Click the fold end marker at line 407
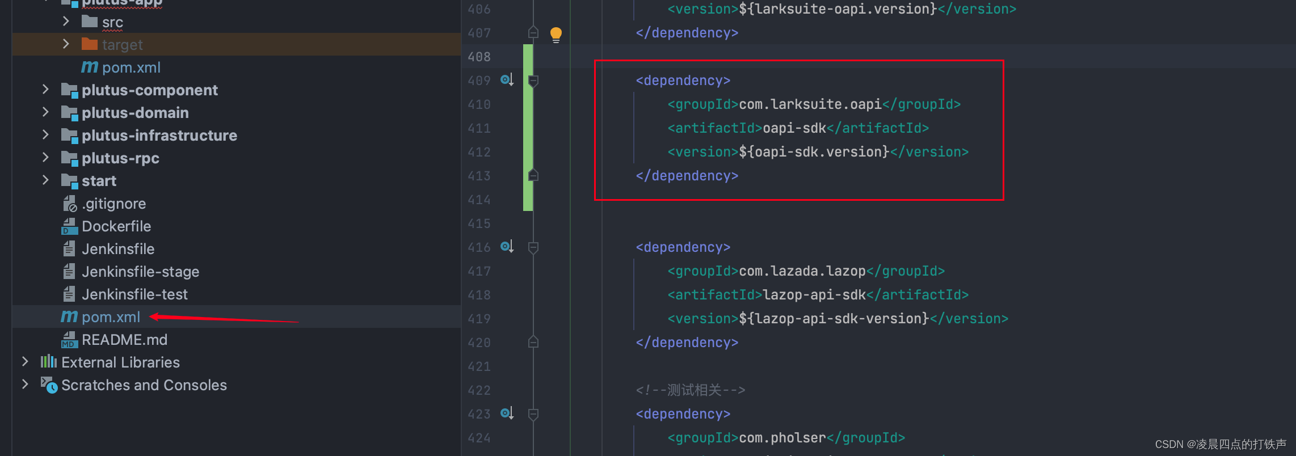The width and height of the screenshot is (1296, 456). [533, 32]
